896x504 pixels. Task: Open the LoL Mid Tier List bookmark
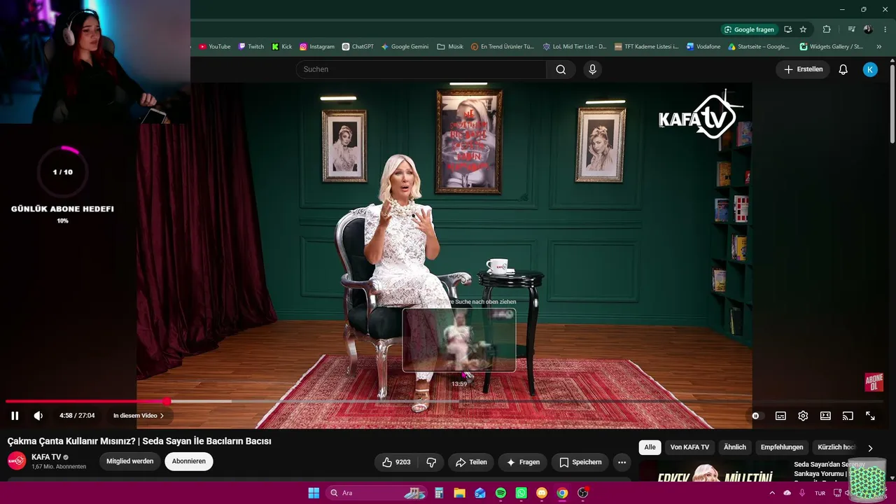pos(575,47)
